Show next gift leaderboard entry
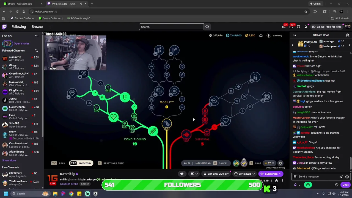Screen dimensions: 352x198 click(x=350, y=45)
